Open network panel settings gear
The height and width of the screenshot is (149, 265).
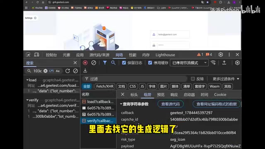coord(237,63)
